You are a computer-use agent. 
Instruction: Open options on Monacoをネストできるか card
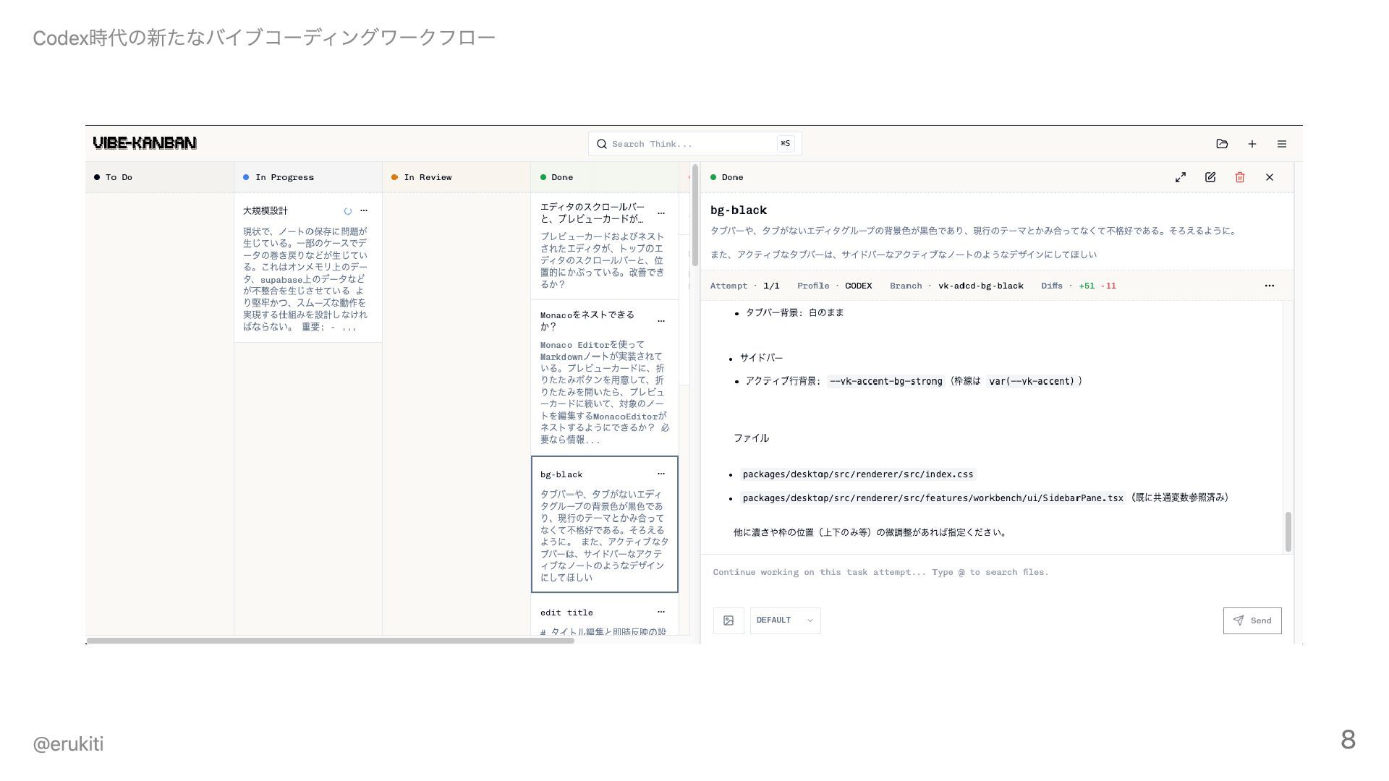pyautogui.click(x=661, y=320)
